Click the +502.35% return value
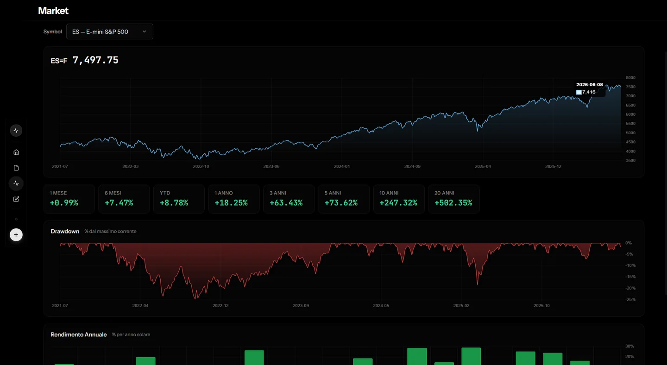 pyautogui.click(x=453, y=203)
